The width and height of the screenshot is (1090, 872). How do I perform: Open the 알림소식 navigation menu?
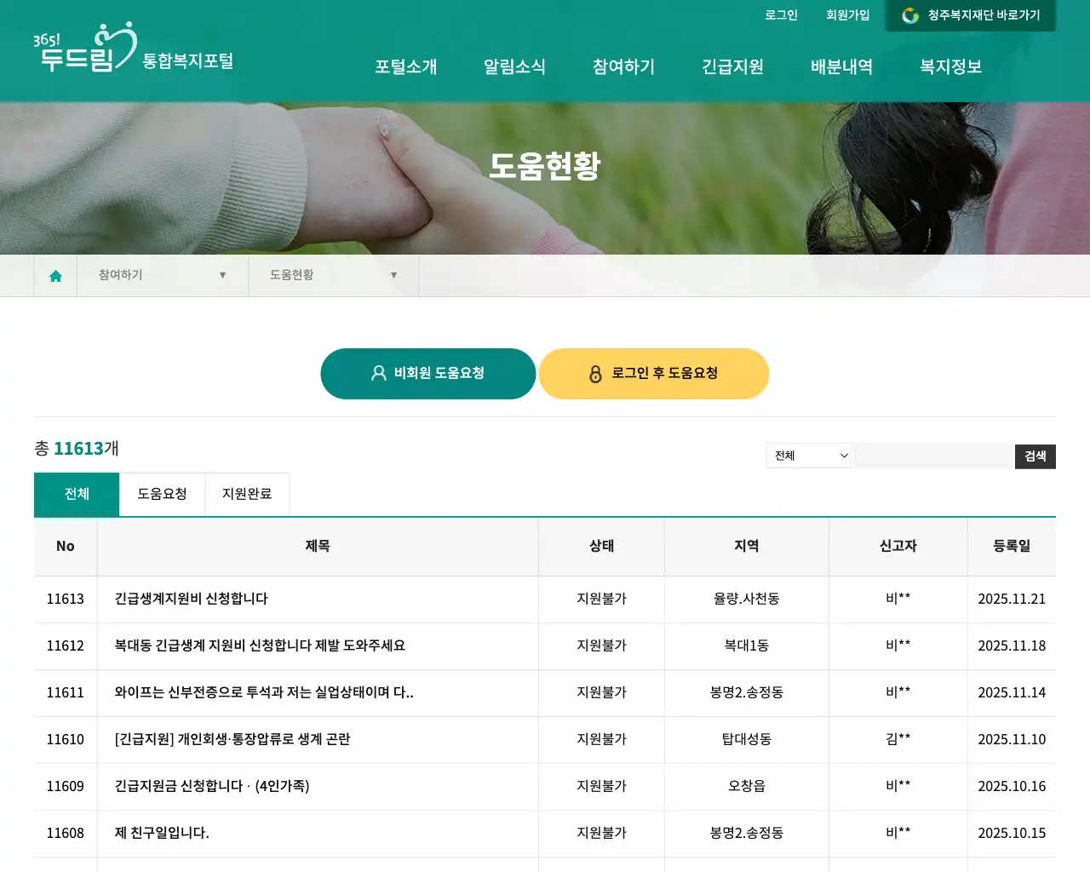[x=514, y=67]
